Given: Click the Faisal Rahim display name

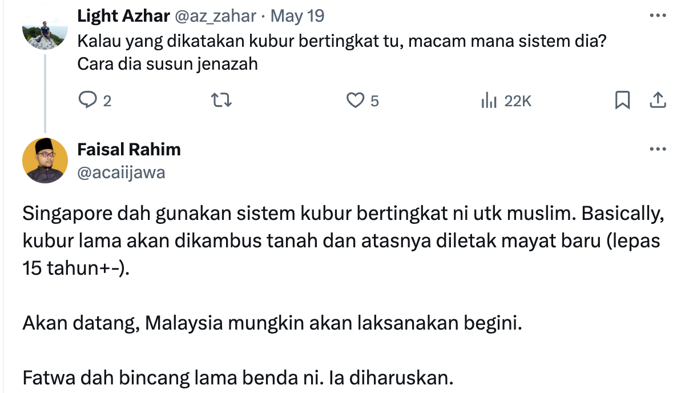Looking at the screenshot, I should (129, 150).
